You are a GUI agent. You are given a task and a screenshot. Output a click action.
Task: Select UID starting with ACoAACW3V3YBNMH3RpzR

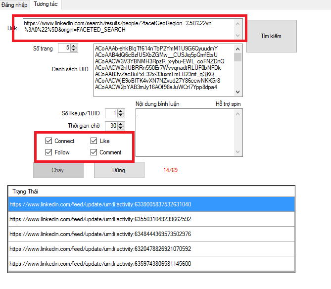(x=159, y=61)
